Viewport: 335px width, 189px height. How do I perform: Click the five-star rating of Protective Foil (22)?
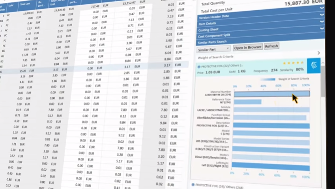[x=293, y=63]
